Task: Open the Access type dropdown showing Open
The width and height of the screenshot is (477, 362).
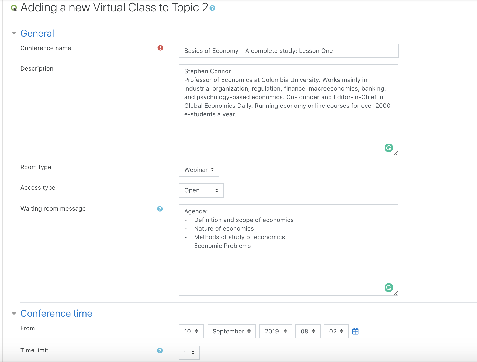Action: coord(201,190)
